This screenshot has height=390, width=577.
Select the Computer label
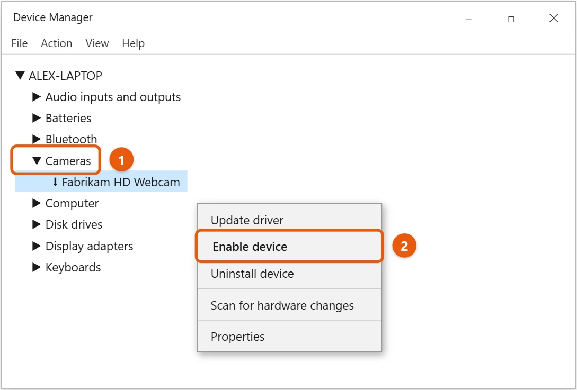click(72, 203)
